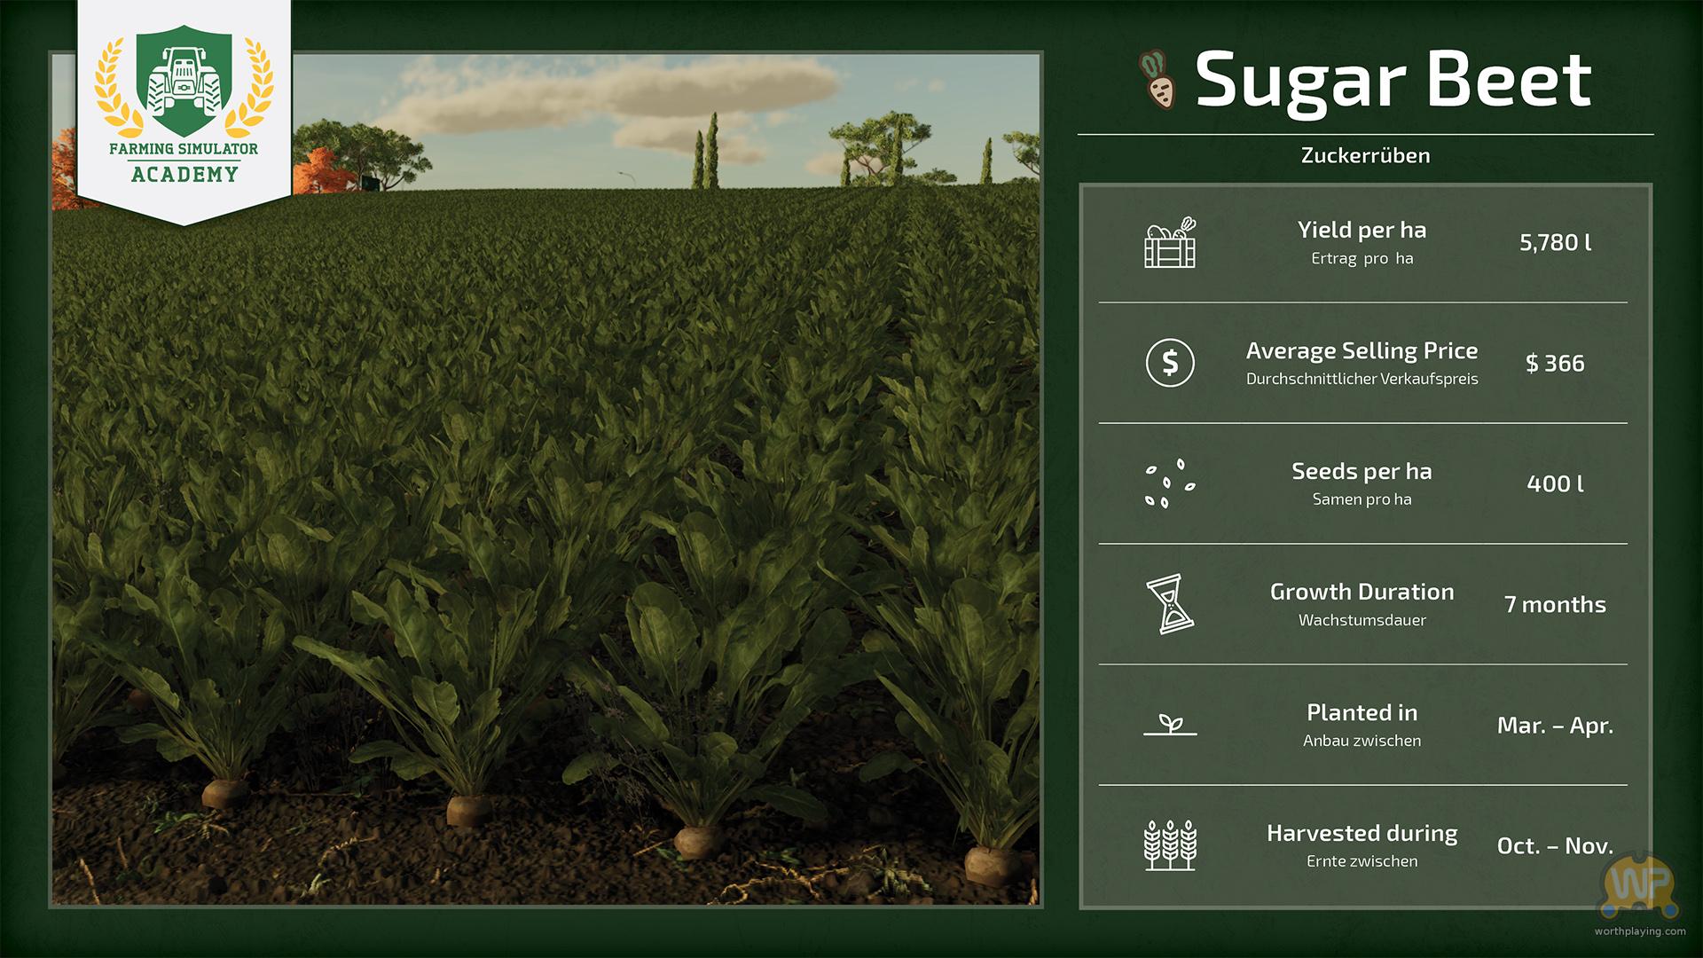Click the 7 months duration value

tap(1555, 604)
